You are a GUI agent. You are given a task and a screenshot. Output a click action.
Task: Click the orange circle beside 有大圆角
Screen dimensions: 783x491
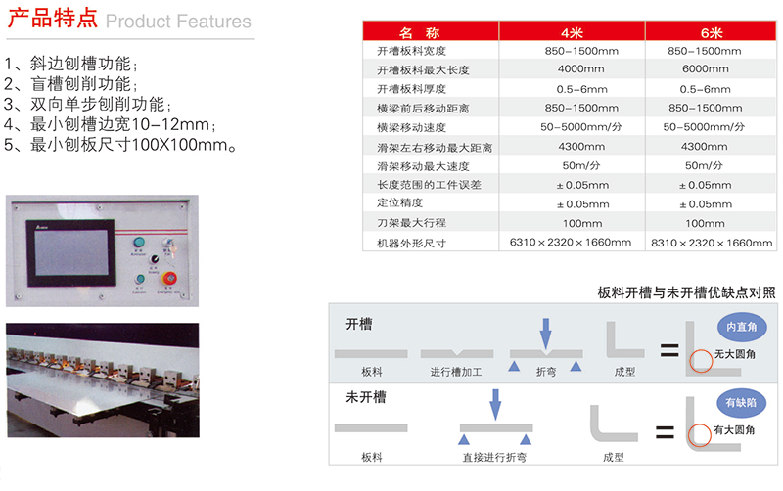699,435
